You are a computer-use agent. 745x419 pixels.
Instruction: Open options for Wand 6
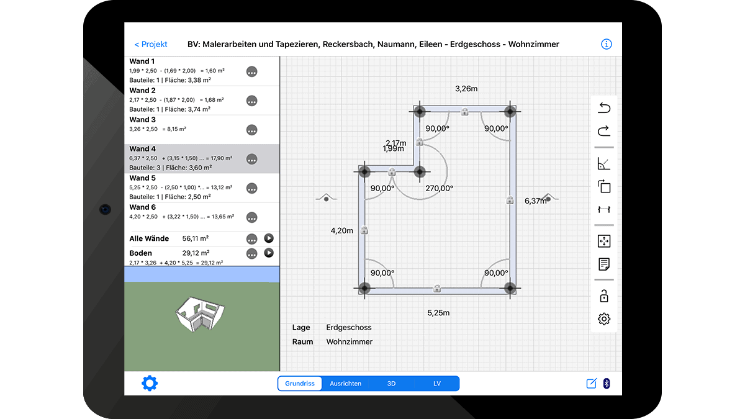point(251,217)
